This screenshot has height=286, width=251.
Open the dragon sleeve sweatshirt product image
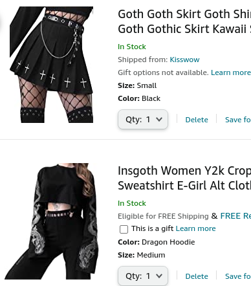(x=51, y=221)
